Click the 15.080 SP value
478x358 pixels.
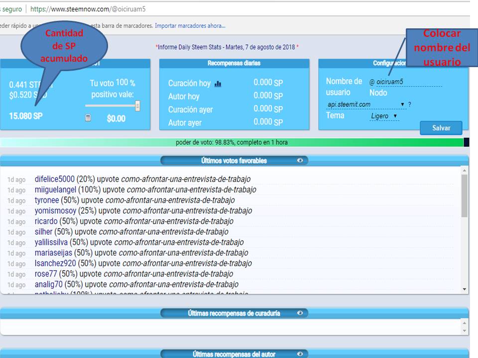[x=26, y=116]
